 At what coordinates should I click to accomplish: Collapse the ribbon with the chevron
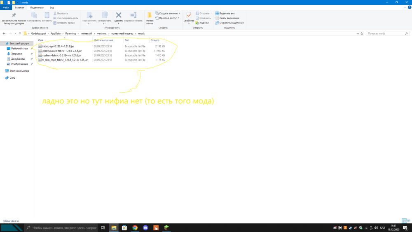click(405, 7)
